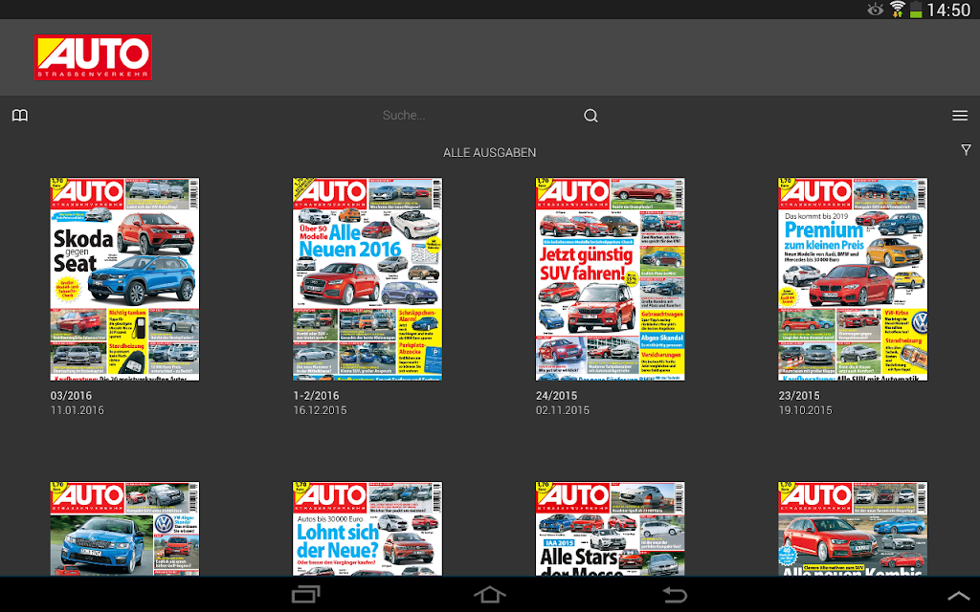Select the 1-2/2016 issue label
This screenshot has width=980, height=612.
point(316,396)
